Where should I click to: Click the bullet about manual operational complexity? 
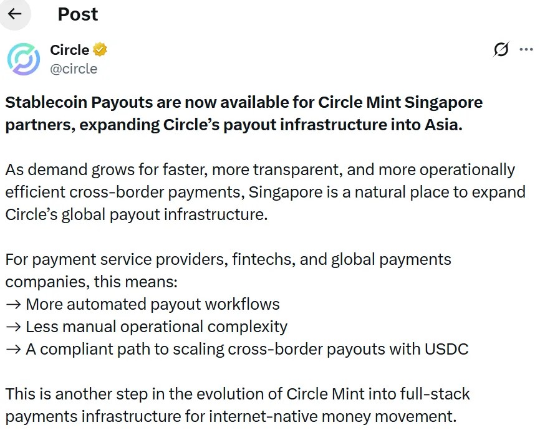pyautogui.click(x=147, y=327)
